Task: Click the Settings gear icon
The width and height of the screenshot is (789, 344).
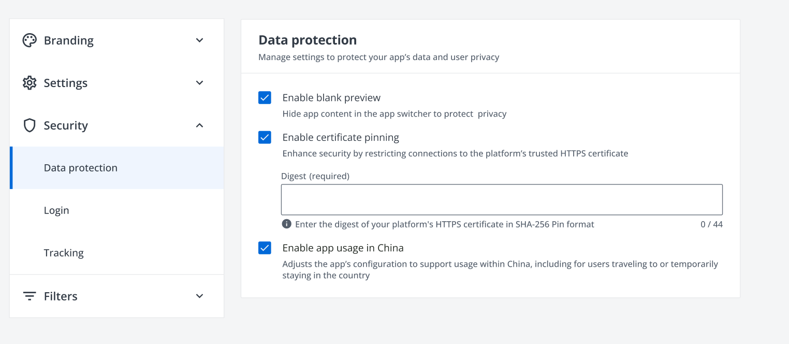Action: click(x=30, y=83)
